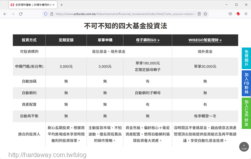Screen dimensions: 251x159
Task: Select the 自動鎖利 row label
Action: click(29, 93)
